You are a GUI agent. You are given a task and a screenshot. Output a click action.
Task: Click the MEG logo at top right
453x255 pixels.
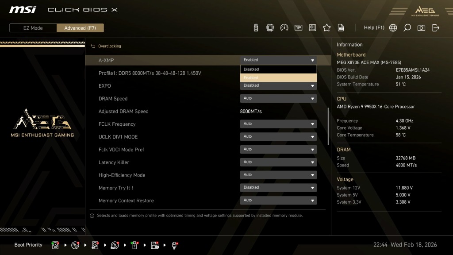point(425,11)
